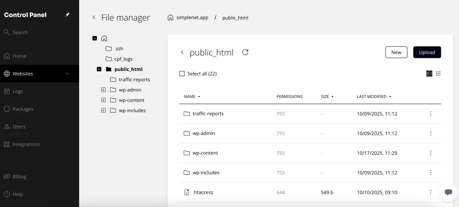
Task: Click back arrow beside File manager title
Action: 94,18
